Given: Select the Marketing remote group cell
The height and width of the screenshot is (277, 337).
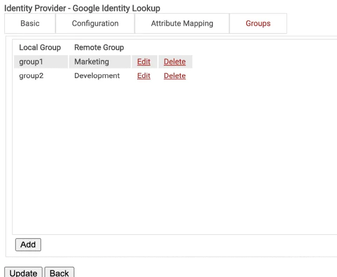Looking at the screenshot, I should [100, 62].
